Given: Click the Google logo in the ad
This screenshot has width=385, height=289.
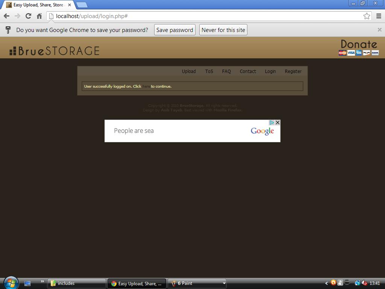Looking at the screenshot, I should coord(262,131).
